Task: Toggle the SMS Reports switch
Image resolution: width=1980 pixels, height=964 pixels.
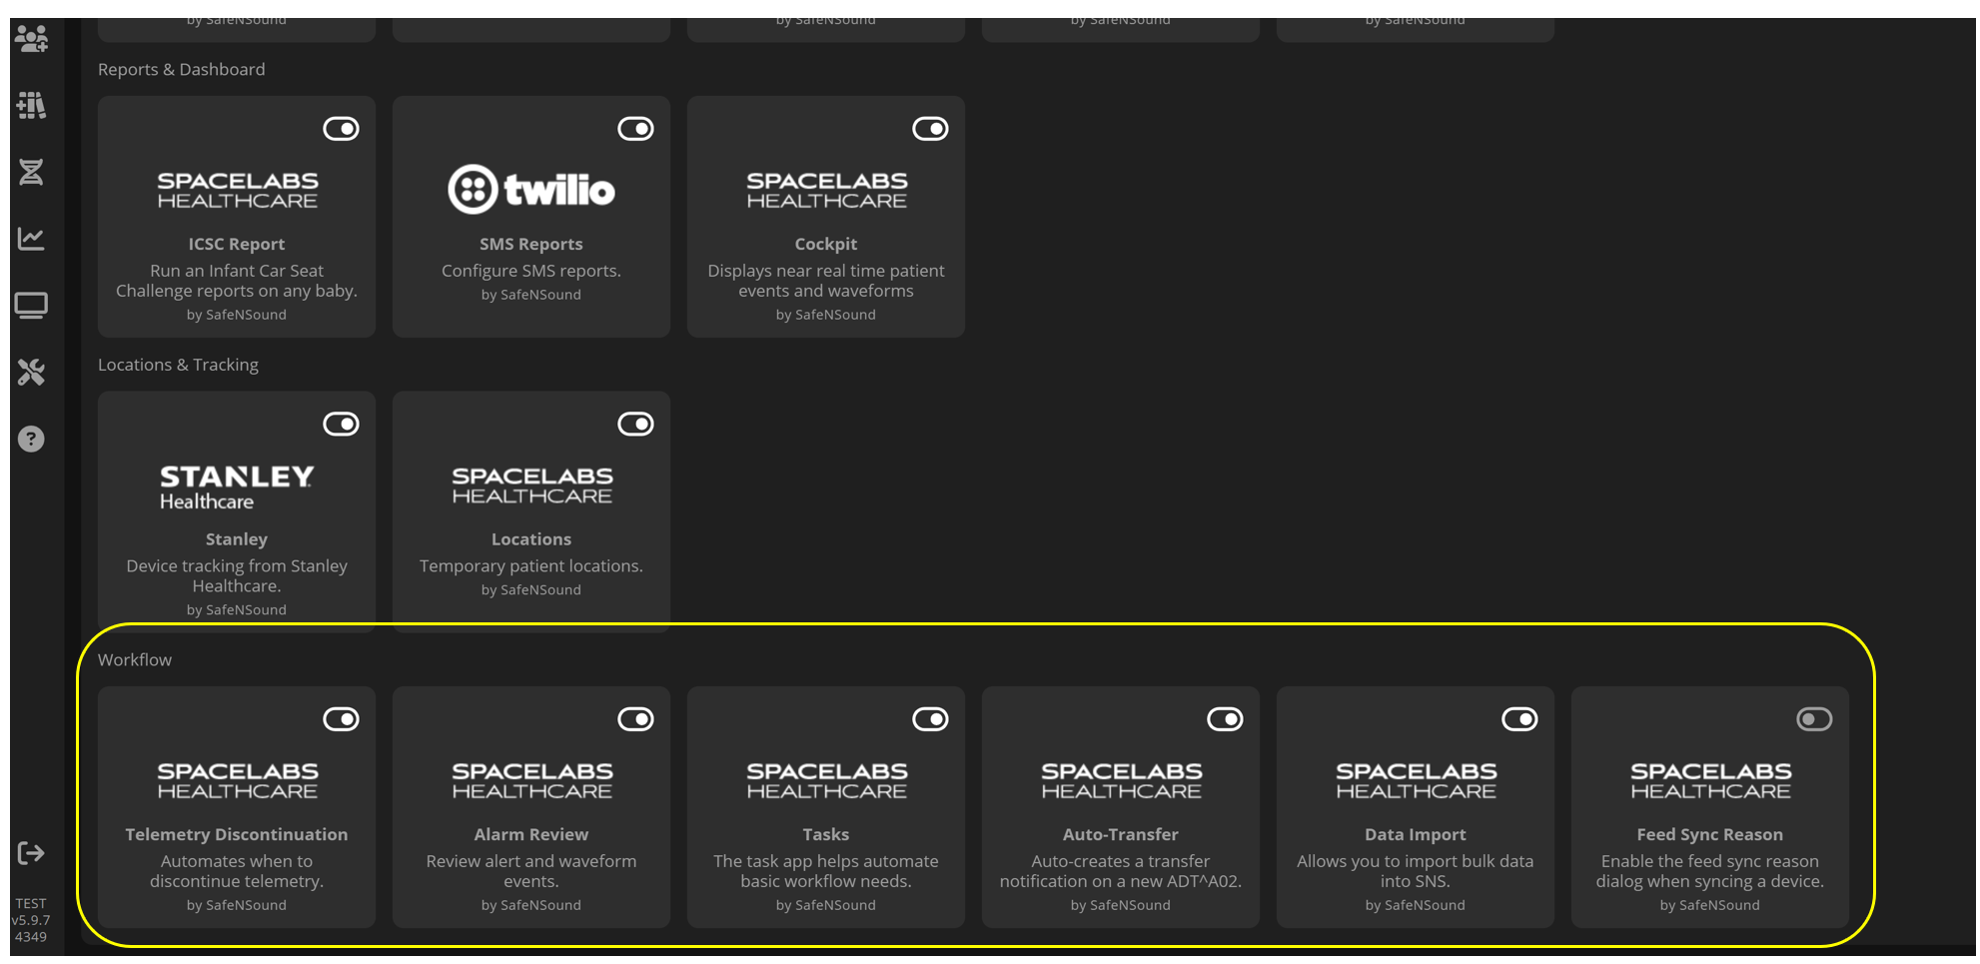Action: (635, 129)
